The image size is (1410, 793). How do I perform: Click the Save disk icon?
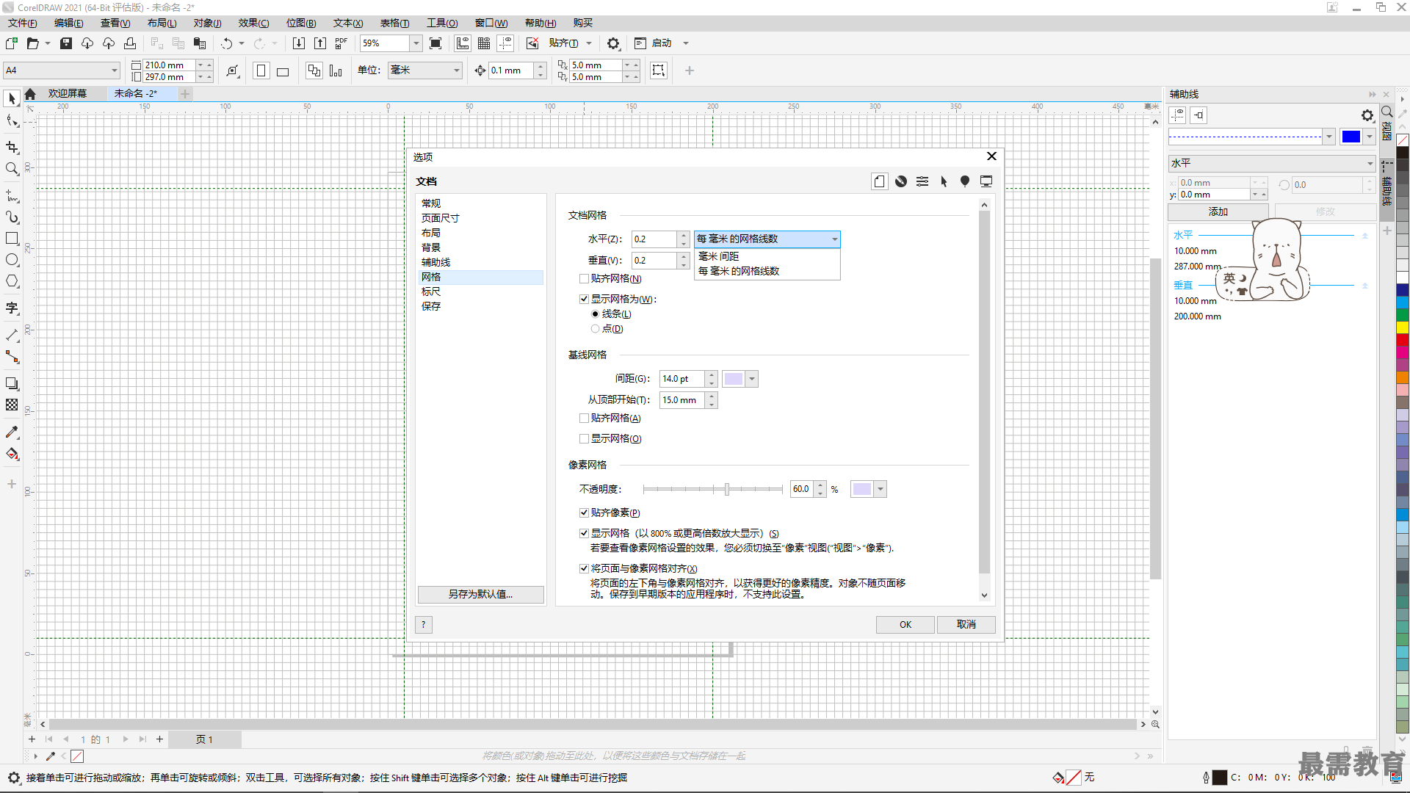[x=66, y=43]
